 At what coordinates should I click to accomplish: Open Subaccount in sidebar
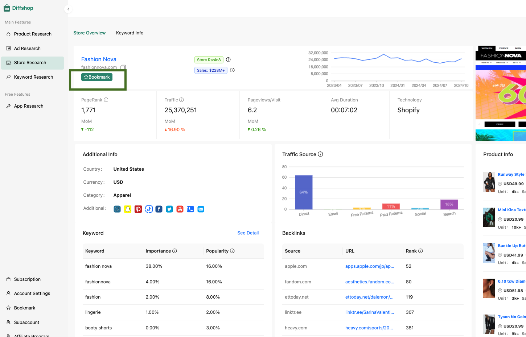point(33,323)
